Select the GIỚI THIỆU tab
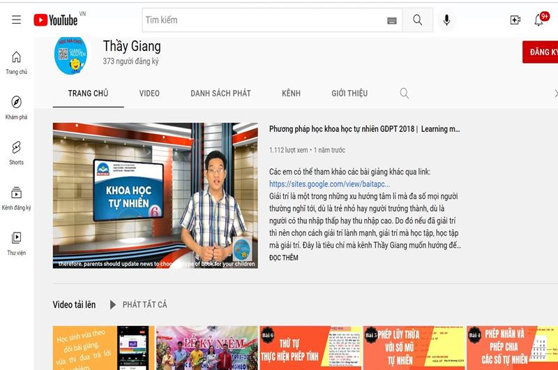 (x=349, y=93)
